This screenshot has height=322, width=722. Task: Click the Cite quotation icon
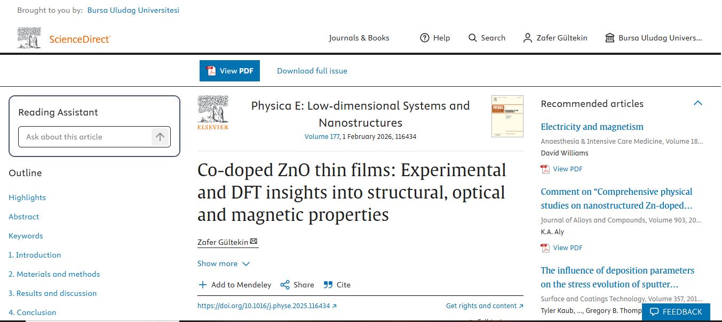pyautogui.click(x=328, y=285)
